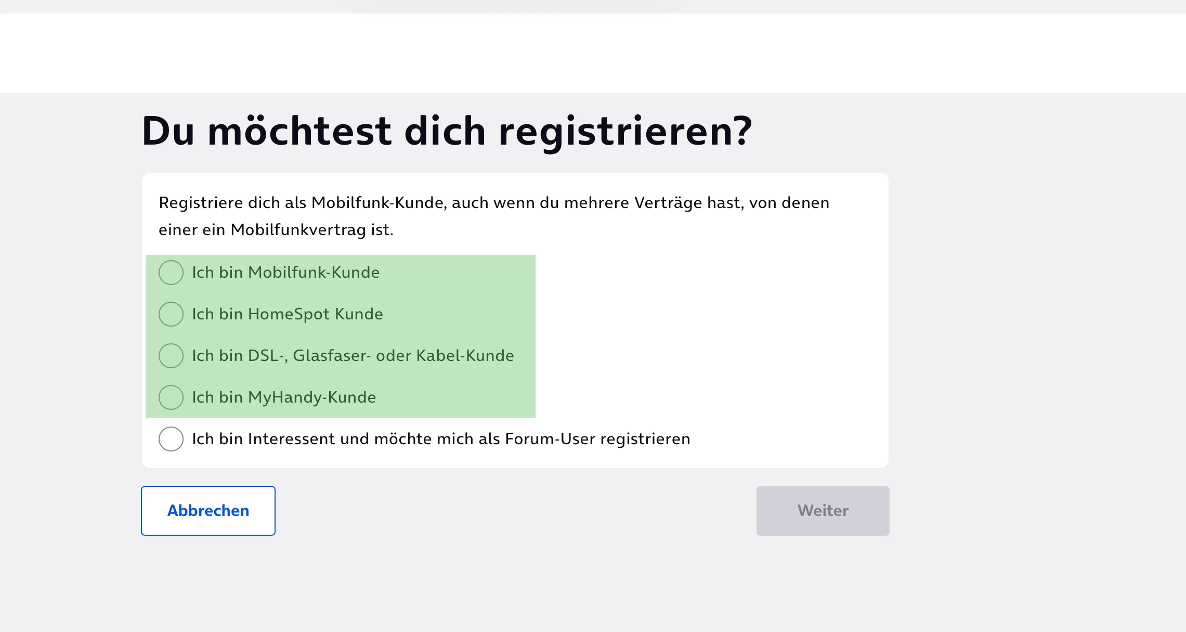The image size is (1186, 632).
Task: Pick the DSL-, Glasfaser- oder Kabel-Kunde radio
Action: pos(171,356)
